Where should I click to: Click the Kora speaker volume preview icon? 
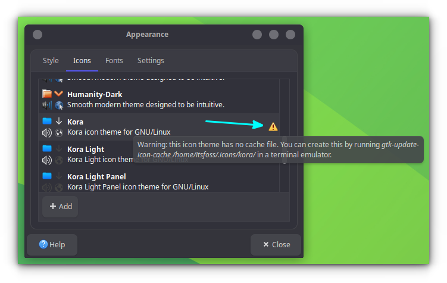point(47,133)
